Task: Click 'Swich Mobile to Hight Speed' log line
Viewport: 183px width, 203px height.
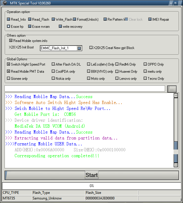Action: [x=58, y=108]
